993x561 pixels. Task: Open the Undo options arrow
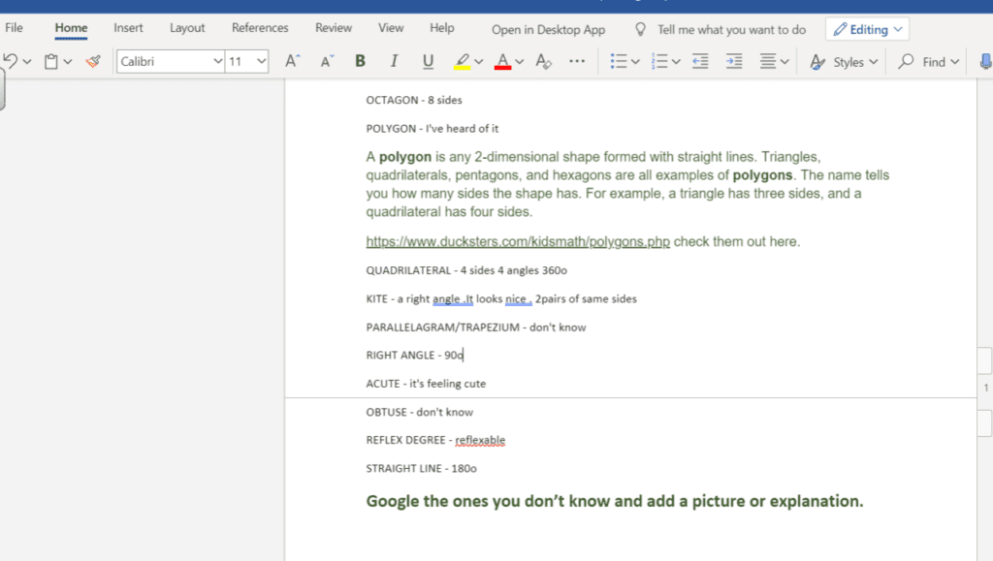tap(26, 62)
